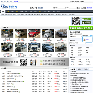Click the Android download button
The width and height of the screenshot is (93, 93).
coord(86,23)
